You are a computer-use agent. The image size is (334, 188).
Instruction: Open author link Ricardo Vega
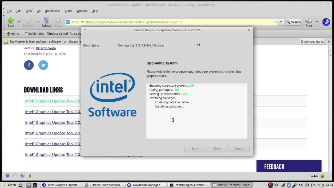click(46, 48)
